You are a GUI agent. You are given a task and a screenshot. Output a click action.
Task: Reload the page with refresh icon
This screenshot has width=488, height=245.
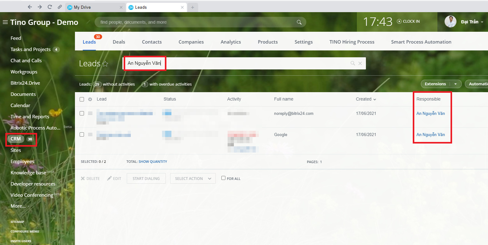[50, 7]
